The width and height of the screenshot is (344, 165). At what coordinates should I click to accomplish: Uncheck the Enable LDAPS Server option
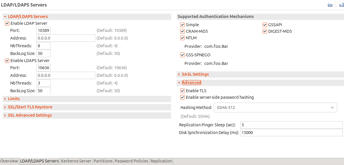click(x=7, y=61)
